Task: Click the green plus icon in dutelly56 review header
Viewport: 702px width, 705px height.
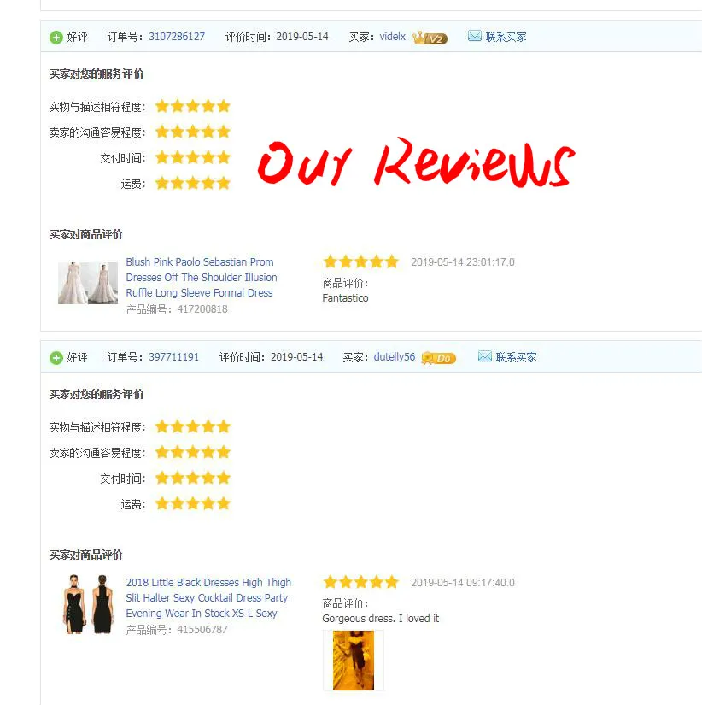Action: pos(56,358)
